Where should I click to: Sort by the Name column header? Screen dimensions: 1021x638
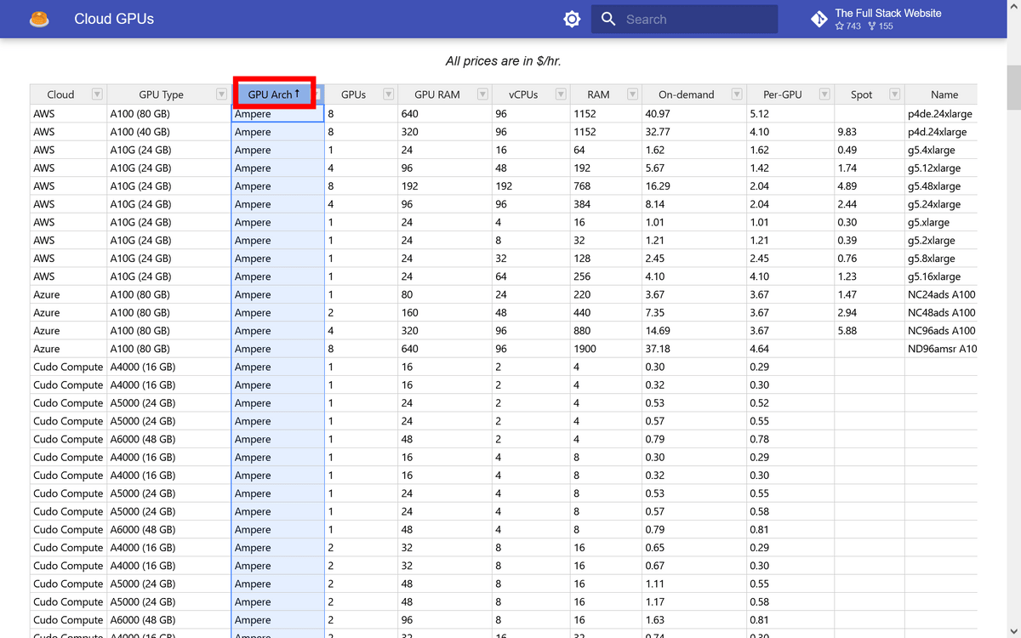pyautogui.click(x=944, y=94)
